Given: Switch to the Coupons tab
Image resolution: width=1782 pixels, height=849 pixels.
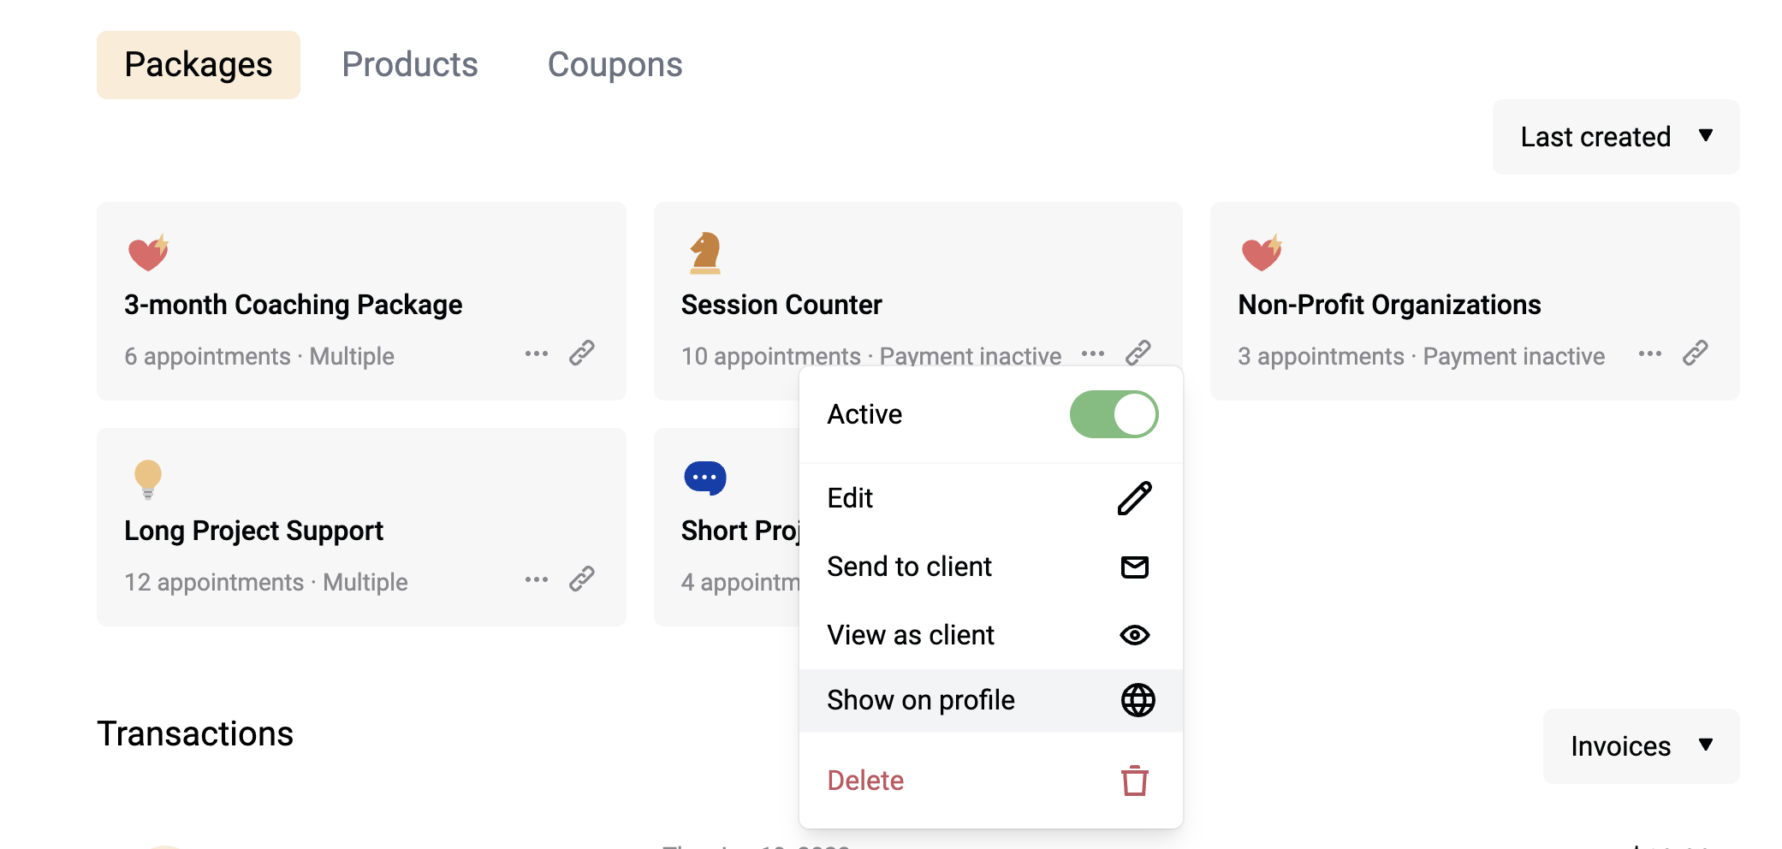Looking at the screenshot, I should click(x=615, y=65).
